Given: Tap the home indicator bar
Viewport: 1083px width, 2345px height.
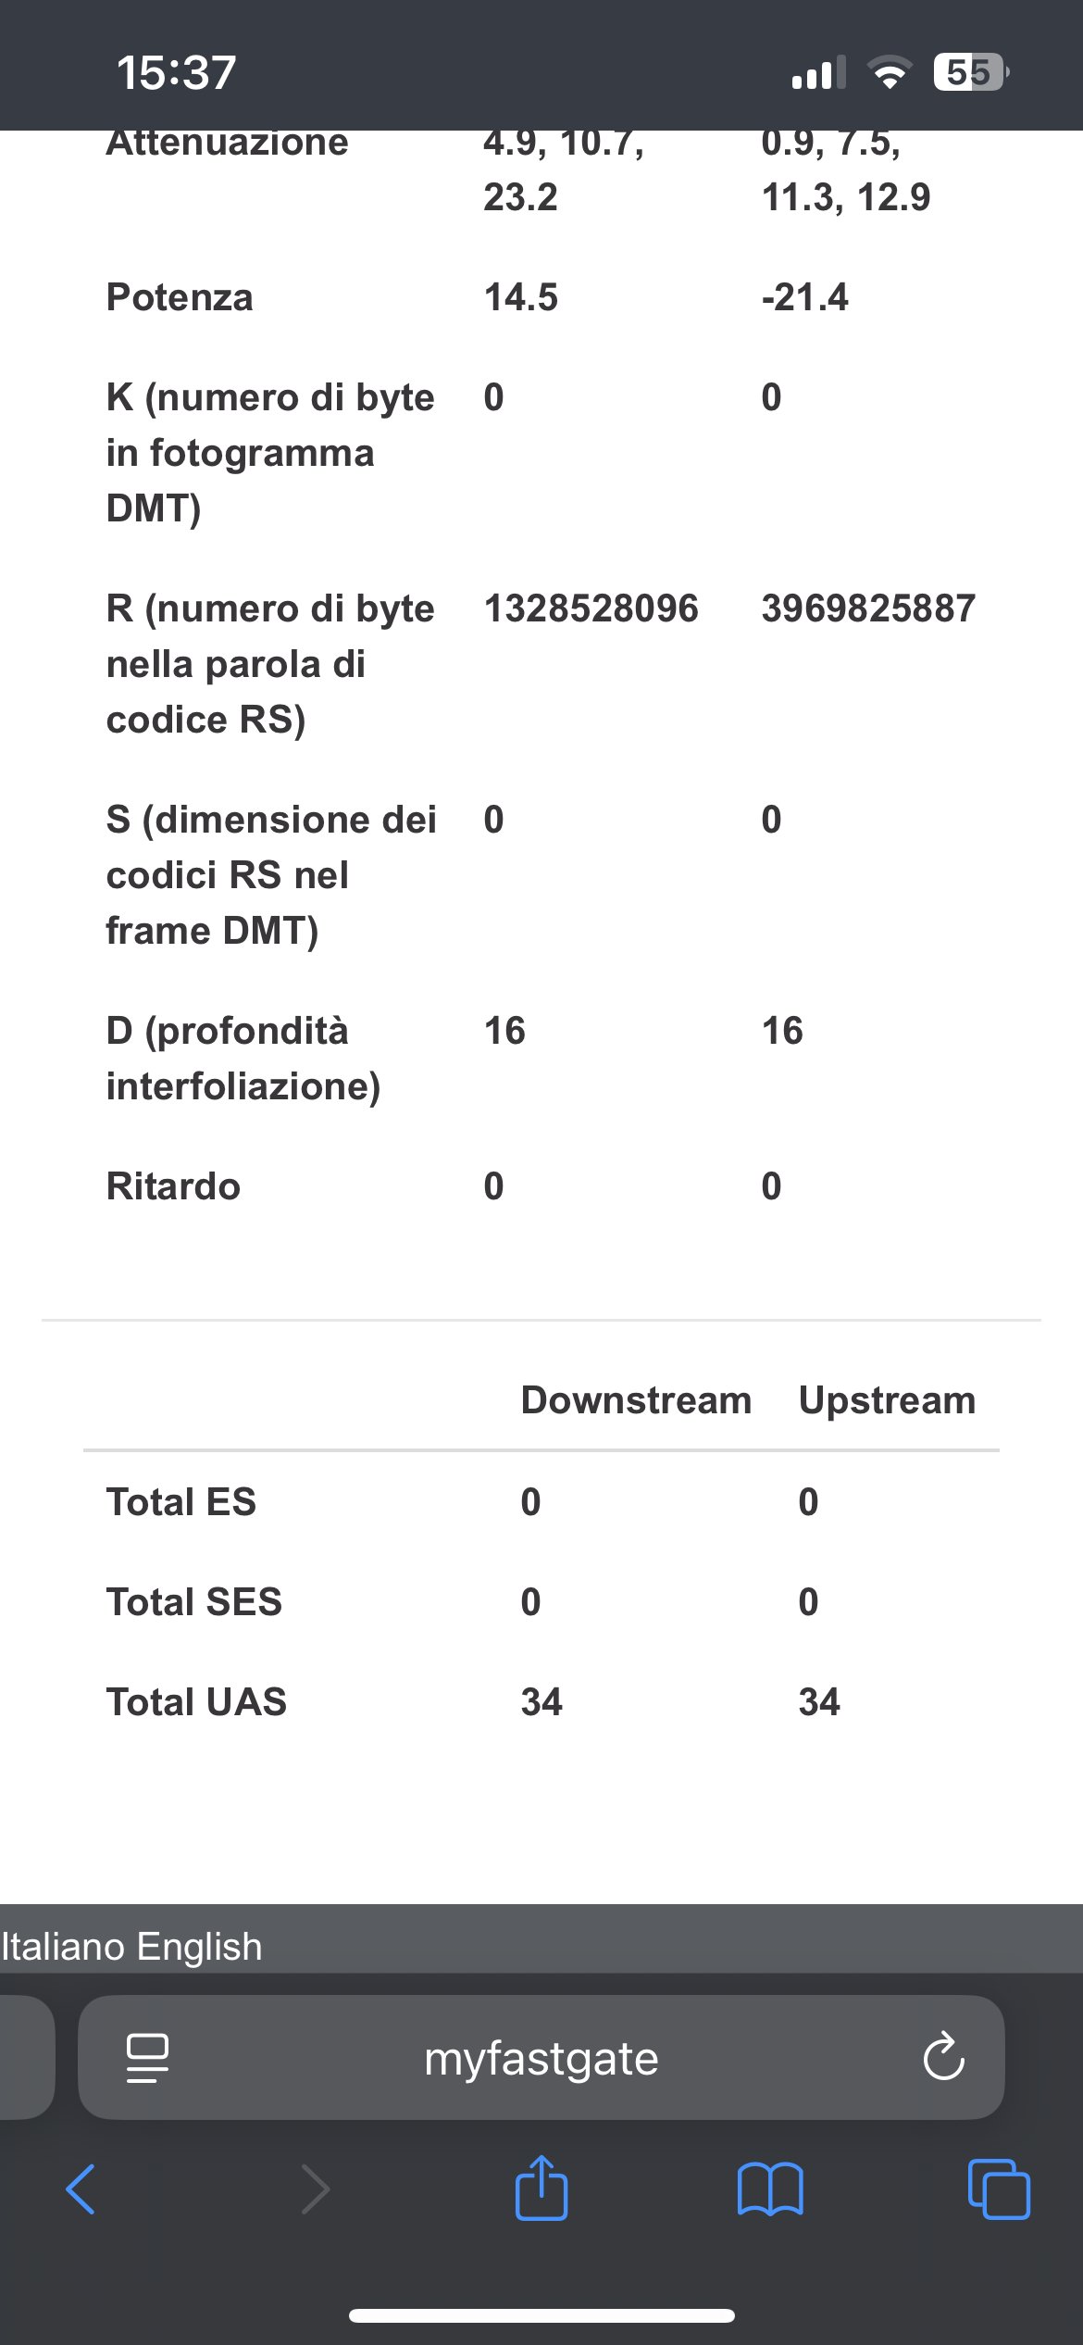Looking at the screenshot, I should click(x=541, y=2315).
